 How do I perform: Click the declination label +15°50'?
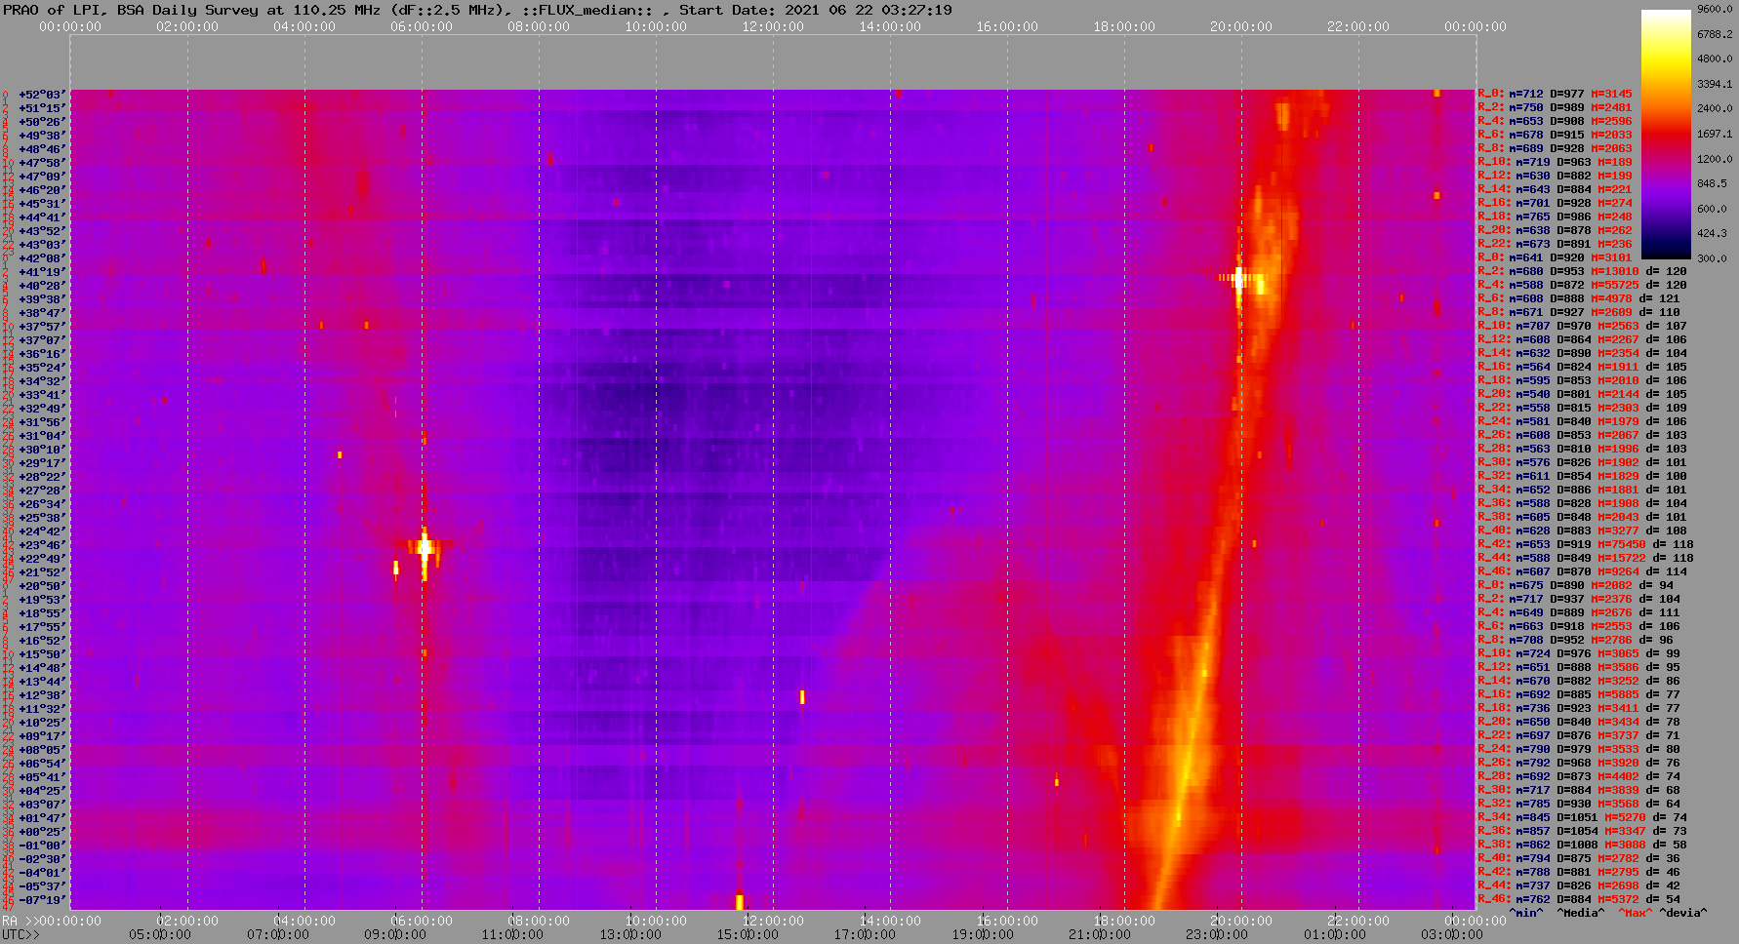pos(42,654)
